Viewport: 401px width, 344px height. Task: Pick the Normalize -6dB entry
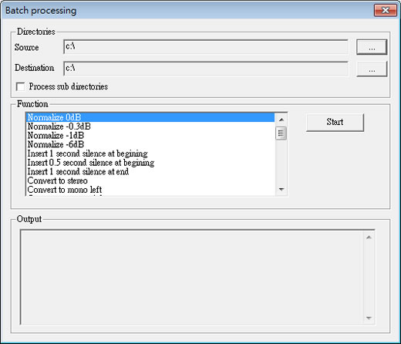(x=150, y=144)
